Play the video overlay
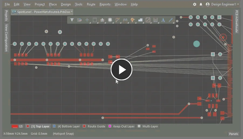243x139 pixels. (x=121, y=69)
